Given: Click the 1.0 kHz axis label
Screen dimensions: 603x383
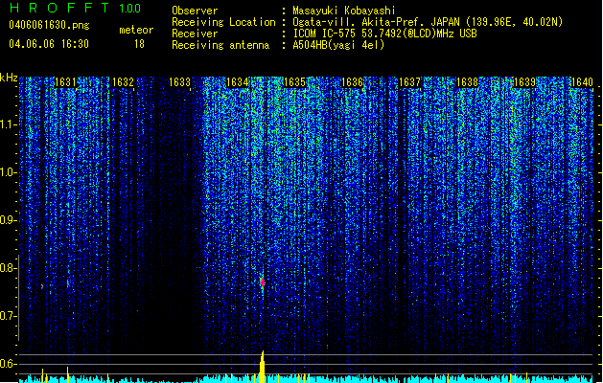Looking at the screenshot, I should click(x=8, y=172).
